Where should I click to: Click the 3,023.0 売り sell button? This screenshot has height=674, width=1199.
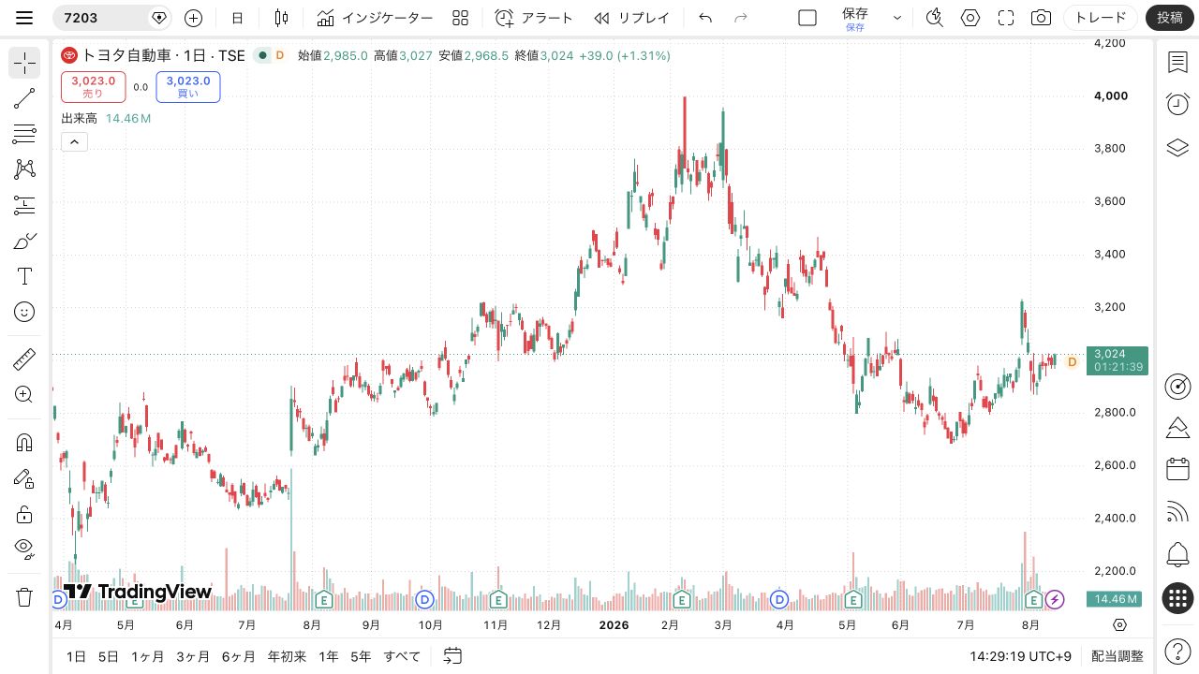[x=94, y=87]
